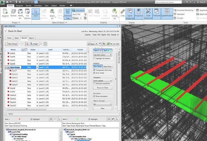Image resolution: width=207 pixels, height=141 pixels.
Task: Toggle the Item 1 highlight button
Action: pyautogui.click(x=98, y=51)
